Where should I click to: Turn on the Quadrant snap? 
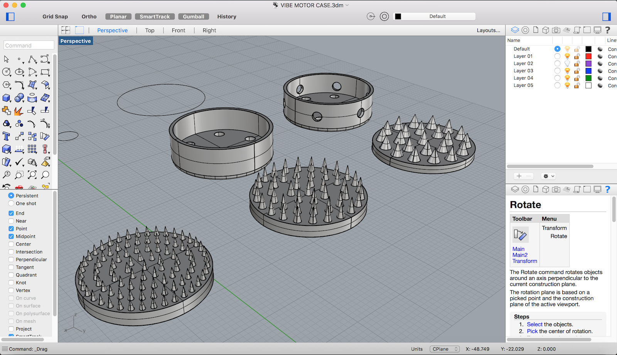(x=11, y=275)
